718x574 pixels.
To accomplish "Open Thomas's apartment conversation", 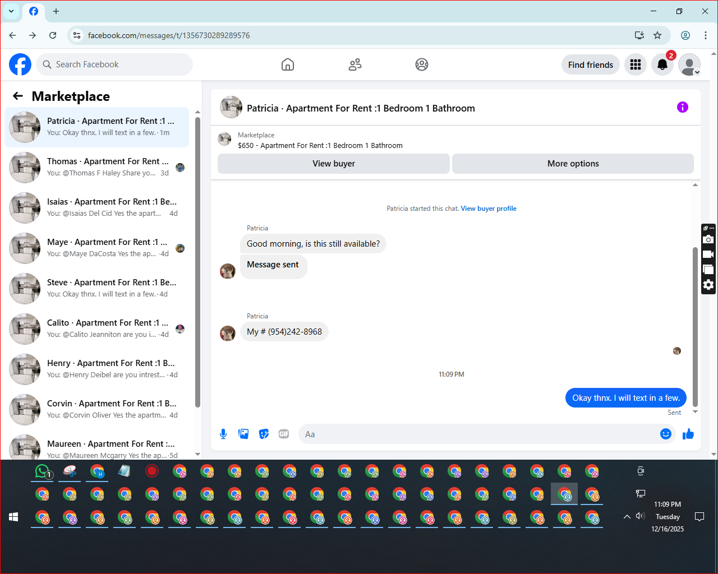I will (97, 168).
